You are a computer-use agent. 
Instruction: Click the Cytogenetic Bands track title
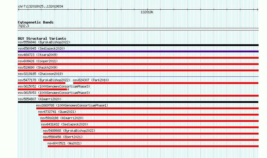pyautogui.click(x=36, y=22)
